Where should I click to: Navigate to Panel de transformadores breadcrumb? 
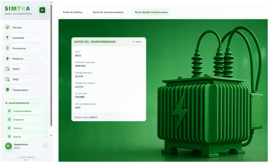pyautogui.click(x=108, y=12)
